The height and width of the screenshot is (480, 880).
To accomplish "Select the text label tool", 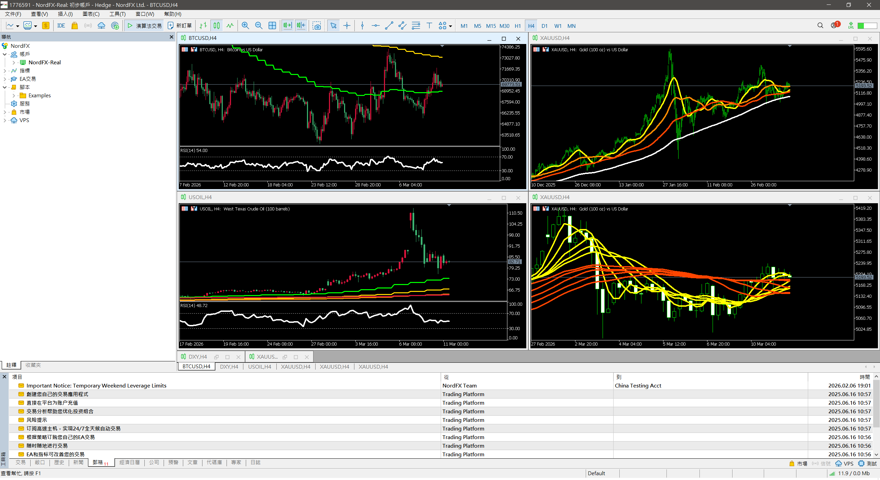I will (429, 26).
